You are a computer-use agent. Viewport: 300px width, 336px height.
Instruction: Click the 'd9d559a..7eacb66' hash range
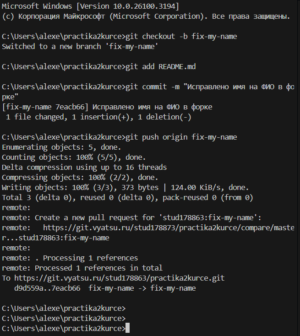tap(48, 288)
